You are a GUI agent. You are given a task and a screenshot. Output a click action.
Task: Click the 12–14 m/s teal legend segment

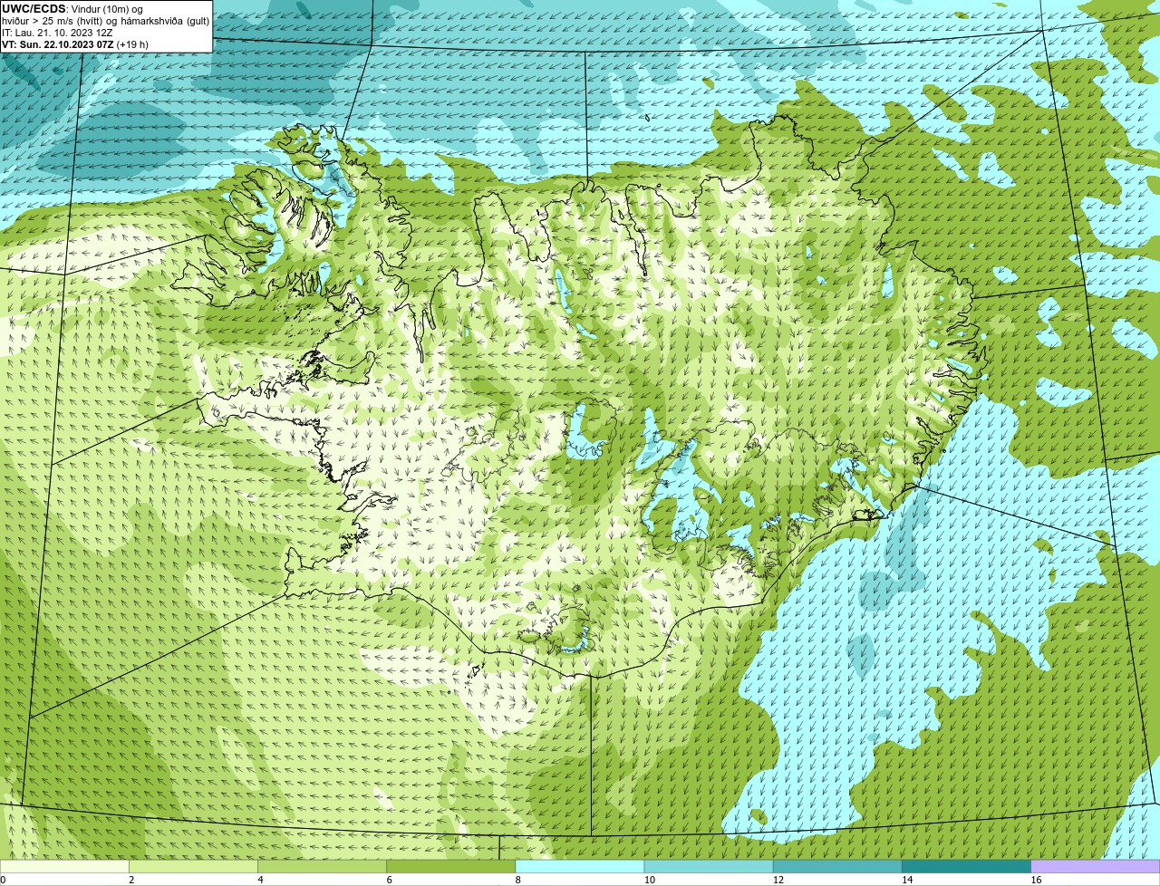(837, 866)
